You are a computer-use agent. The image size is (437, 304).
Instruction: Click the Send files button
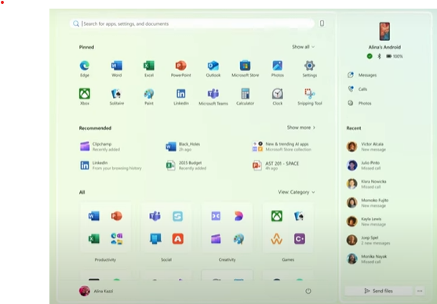point(378,291)
